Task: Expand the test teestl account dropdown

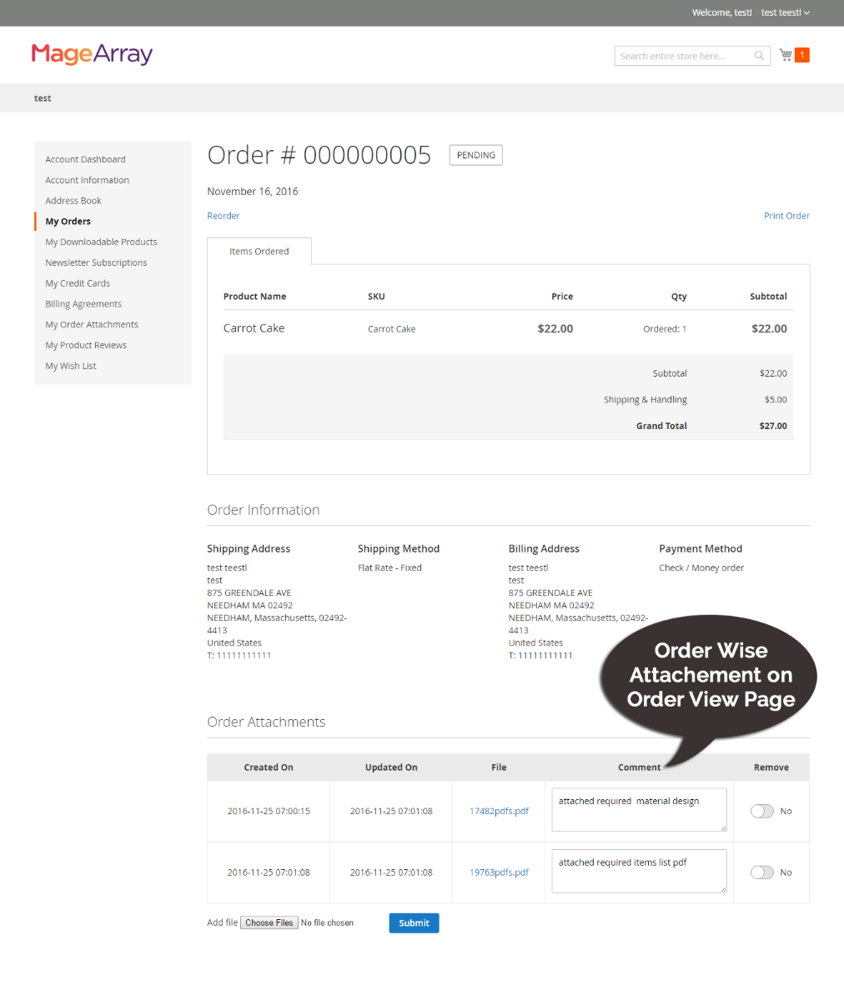Action: tap(784, 12)
